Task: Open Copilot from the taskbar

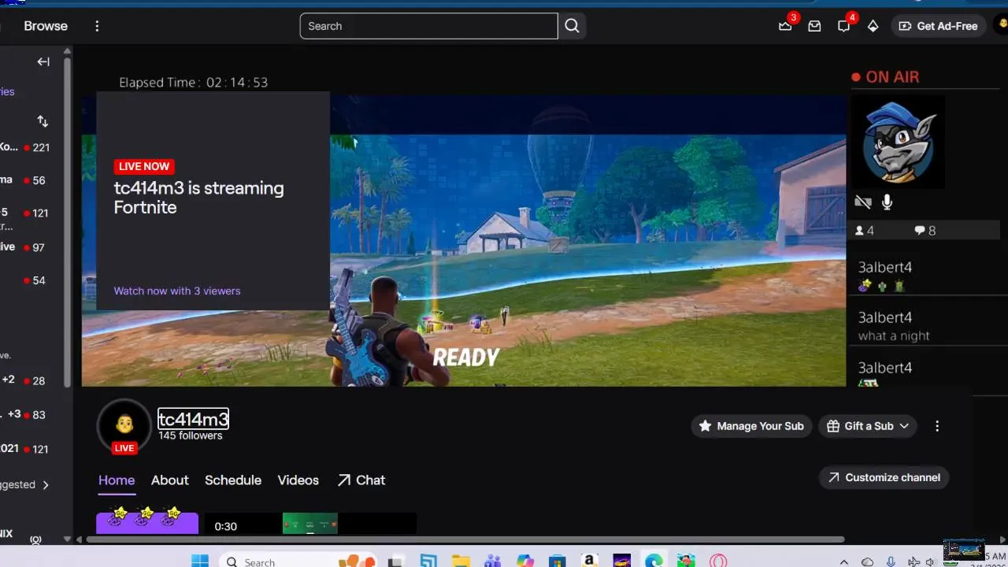Action: [525, 561]
